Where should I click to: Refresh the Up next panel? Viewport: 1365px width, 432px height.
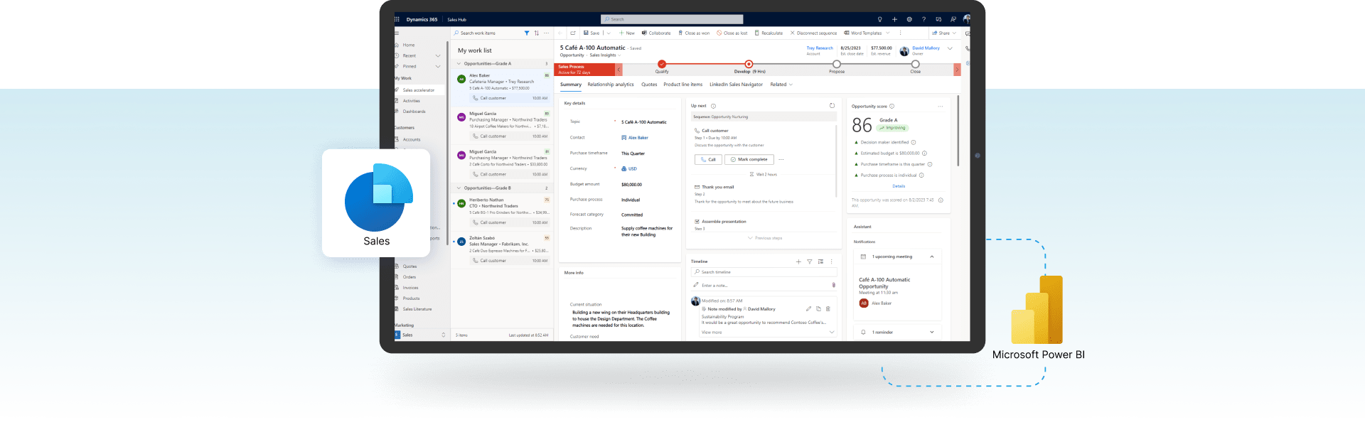coord(832,106)
